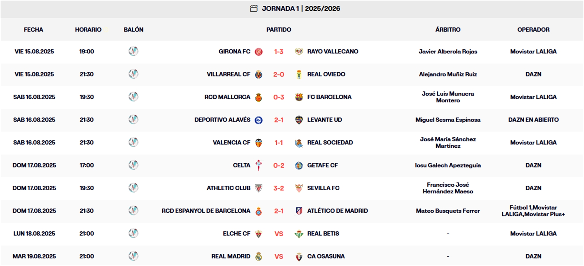Click the Girona FC club crest

pos(260,51)
